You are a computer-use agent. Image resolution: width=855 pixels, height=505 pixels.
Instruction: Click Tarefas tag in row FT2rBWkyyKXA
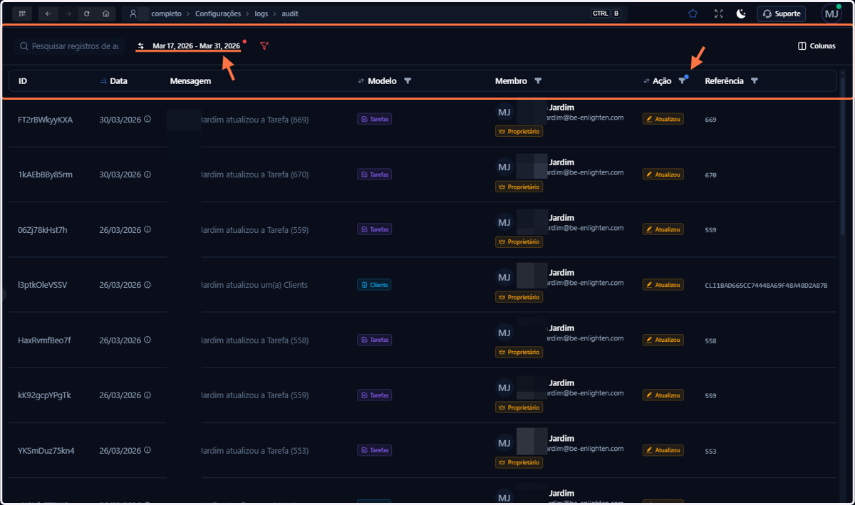(374, 120)
